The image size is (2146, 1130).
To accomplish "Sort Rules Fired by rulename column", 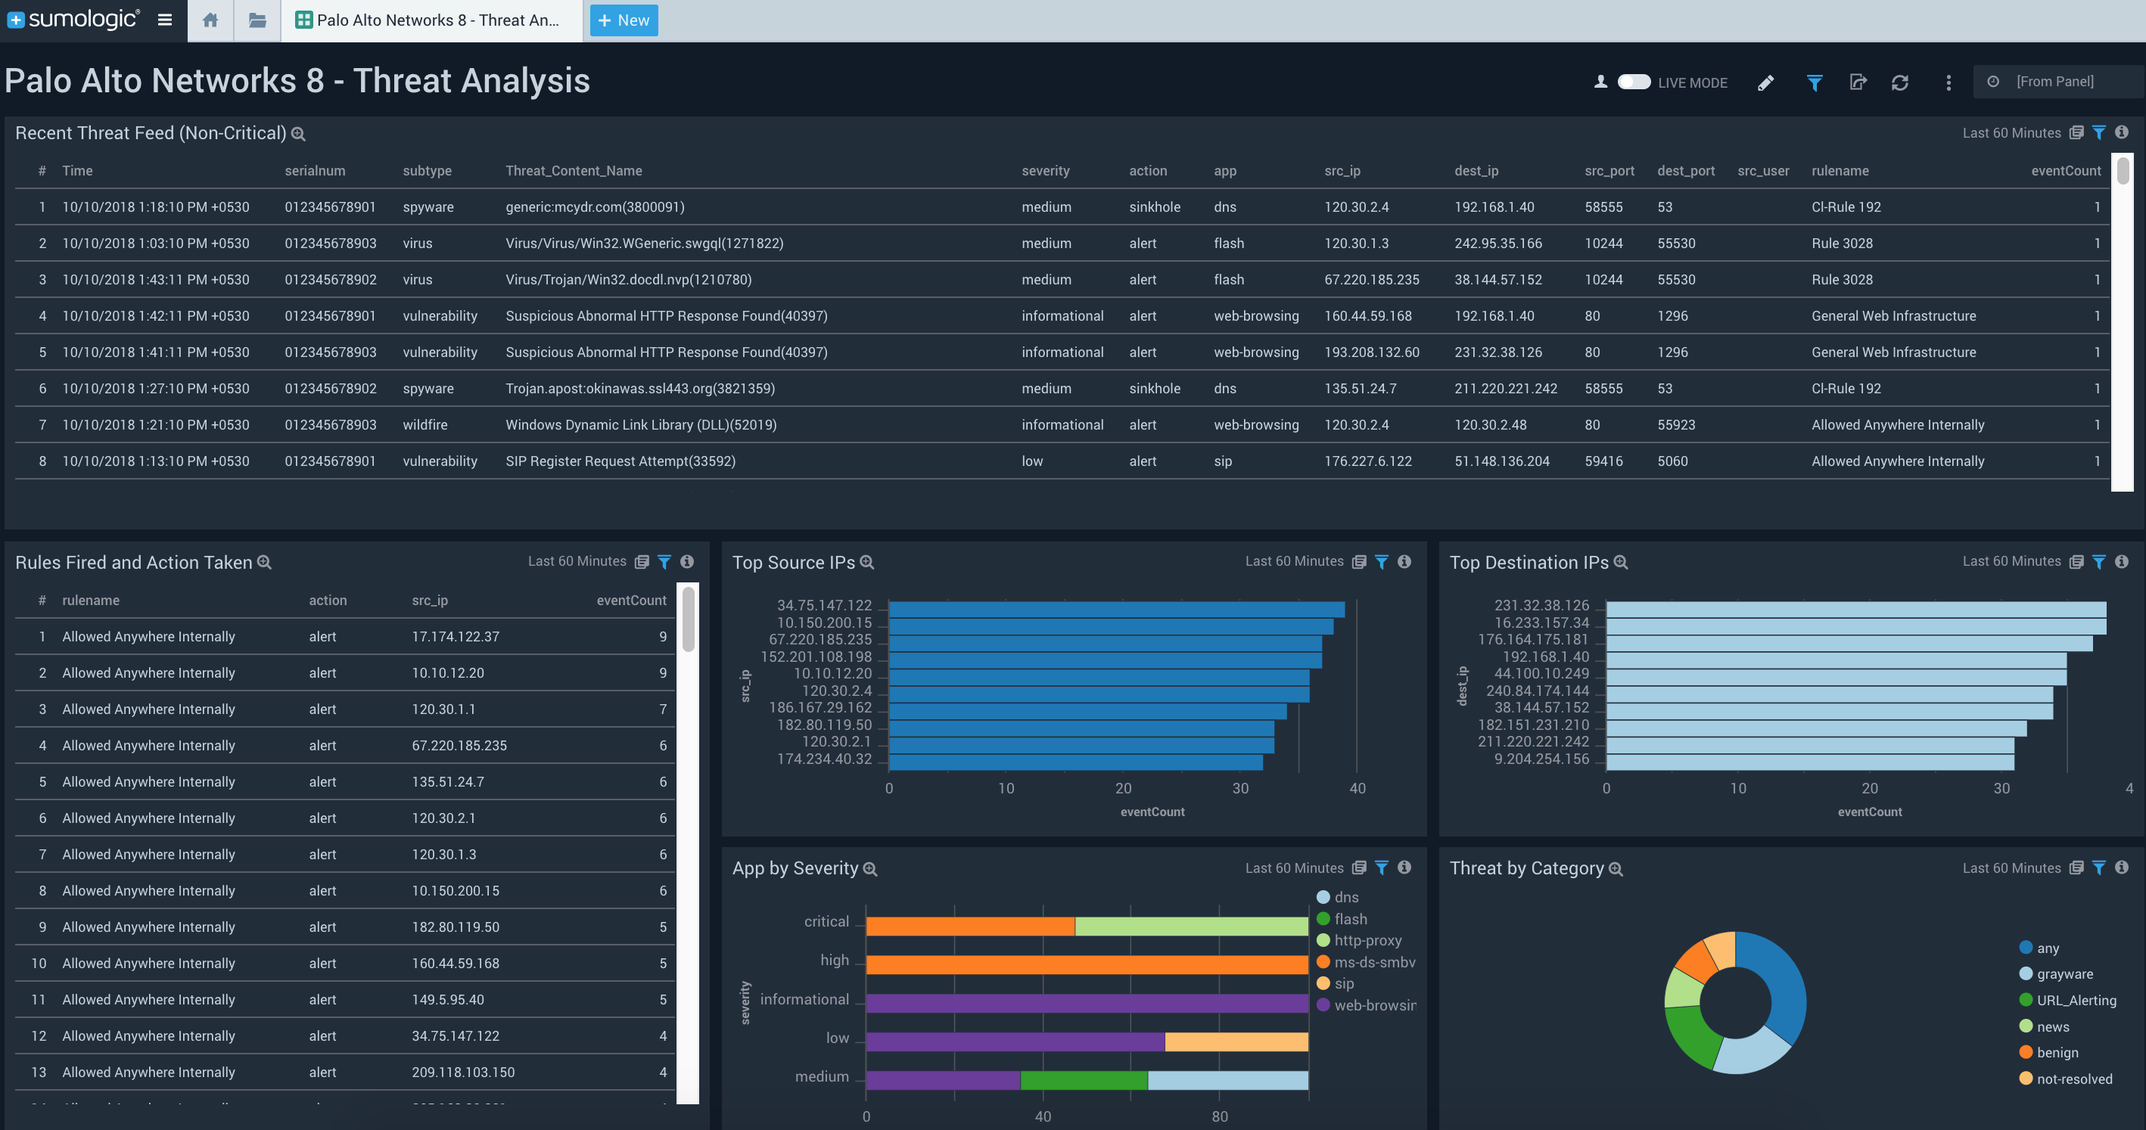I will pyautogui.click(x=90, y=601).
